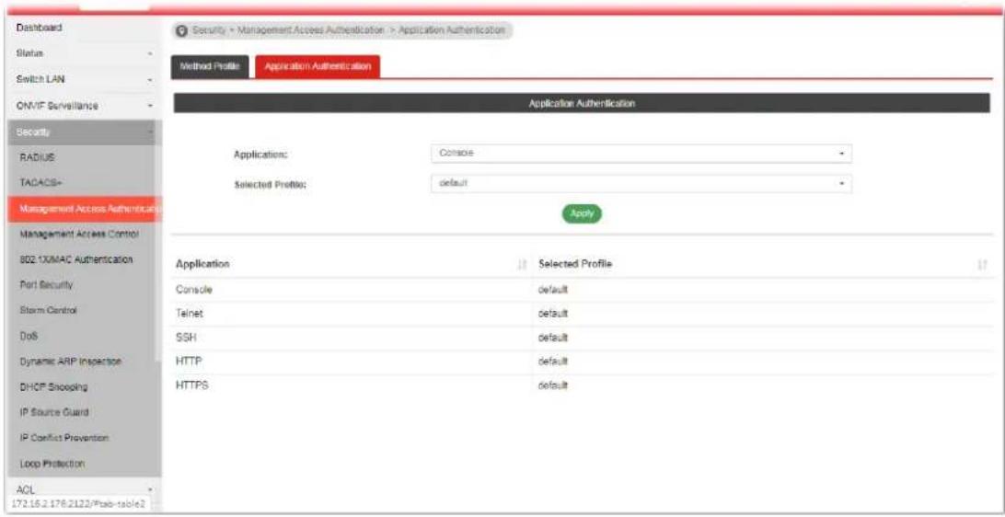1005x517 pixels.
Task: Click the Console row in table
Action: click(583, 290)
